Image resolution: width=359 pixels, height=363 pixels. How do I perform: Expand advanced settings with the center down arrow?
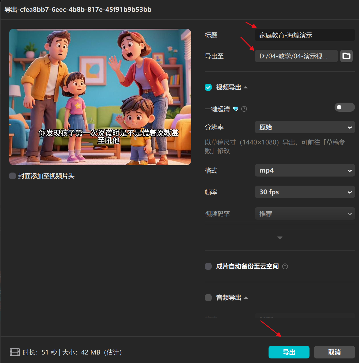tap(280, 238)
